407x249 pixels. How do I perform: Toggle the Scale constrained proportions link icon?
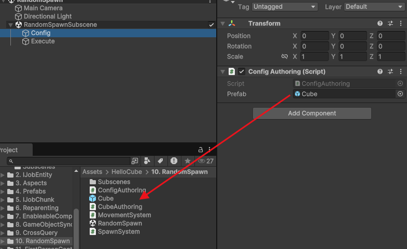click(x=285, y=56)
